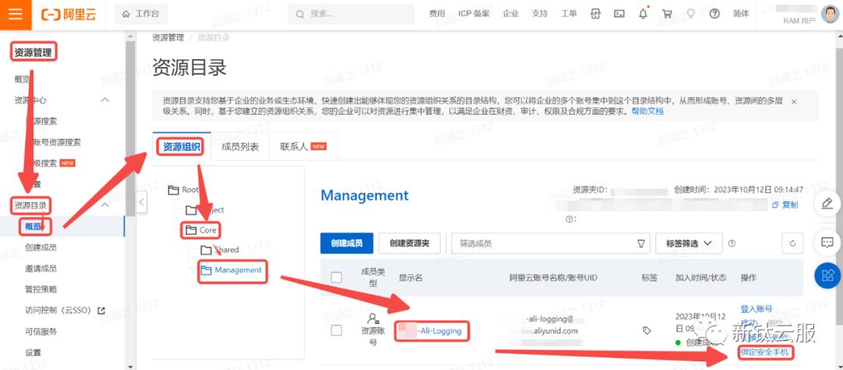The height and width of the screenshot is (370, 843).
Task: Open the help question-mark icon in header
Action: point(714,14)
